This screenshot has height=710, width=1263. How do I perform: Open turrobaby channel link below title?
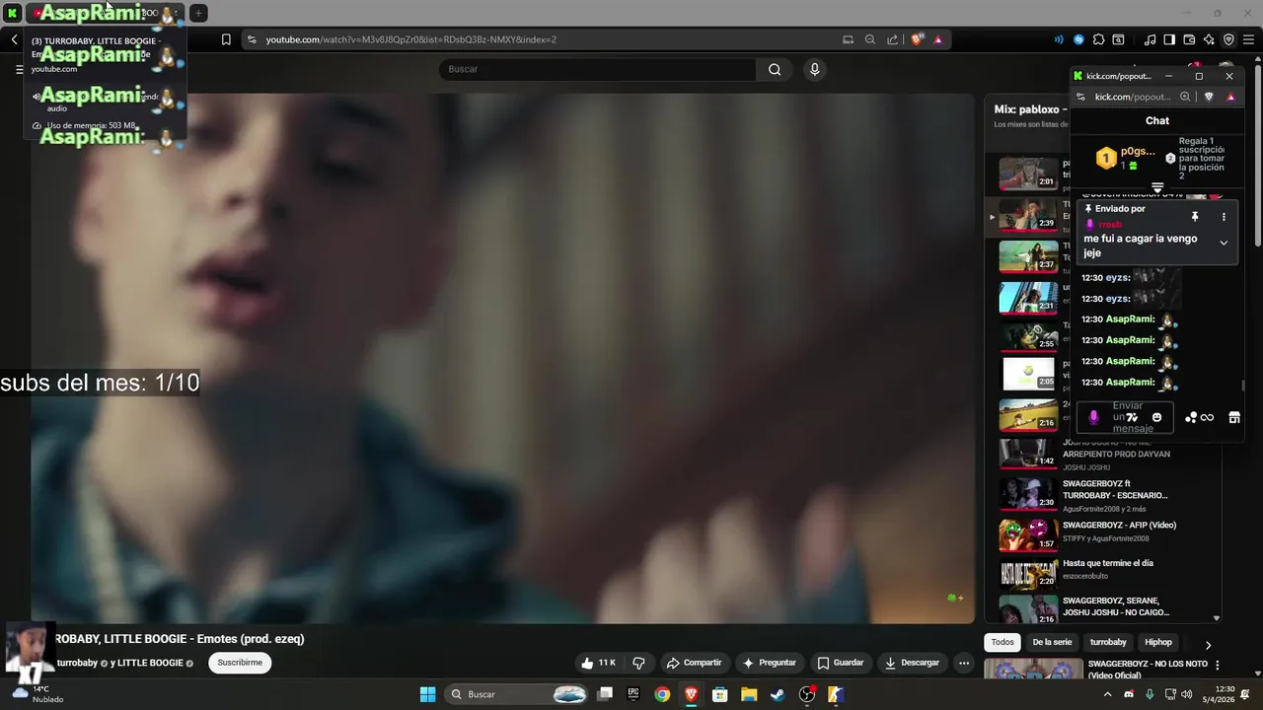coord(77,663)
